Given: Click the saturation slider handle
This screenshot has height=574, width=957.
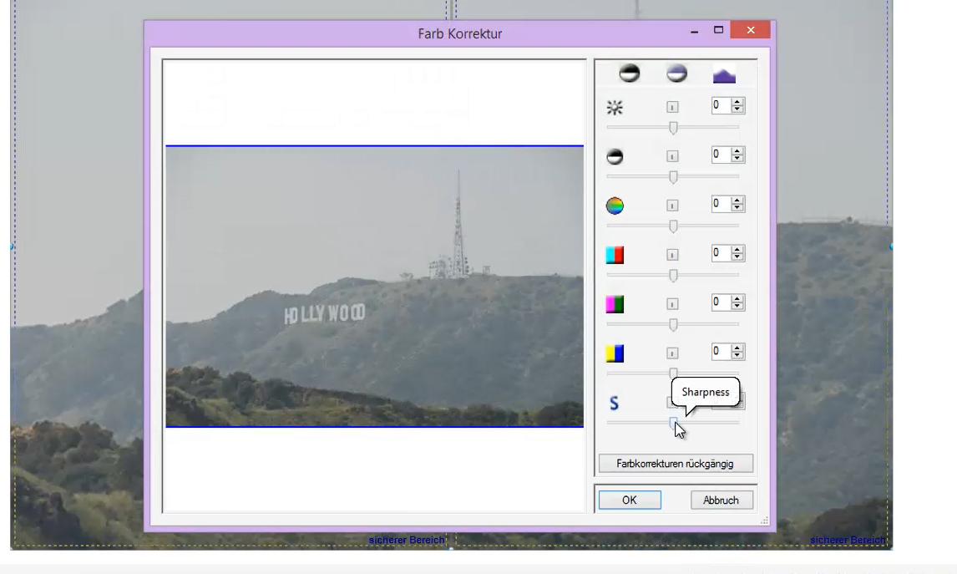Looking at the screenshot, I should (x=673, y=226).
